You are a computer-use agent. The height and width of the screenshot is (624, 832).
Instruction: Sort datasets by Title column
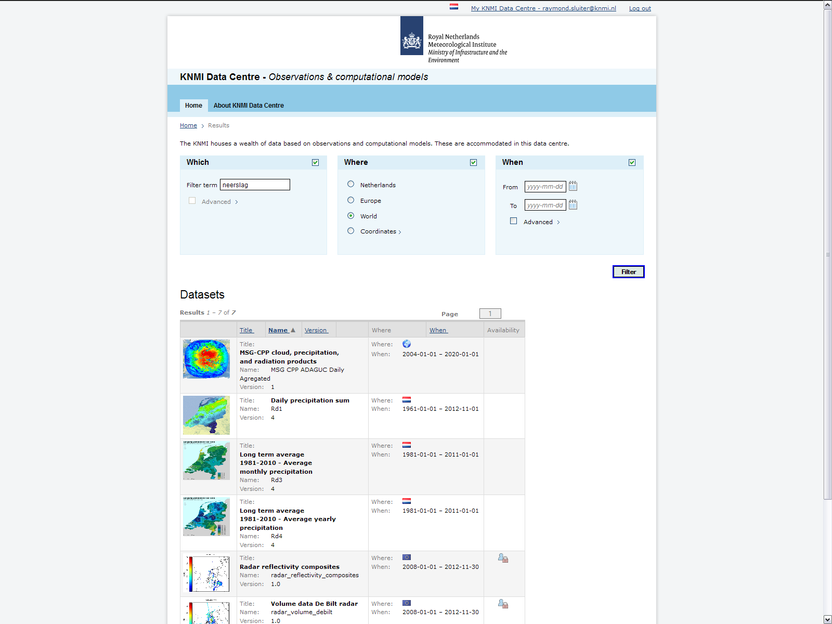pos(246,330)
